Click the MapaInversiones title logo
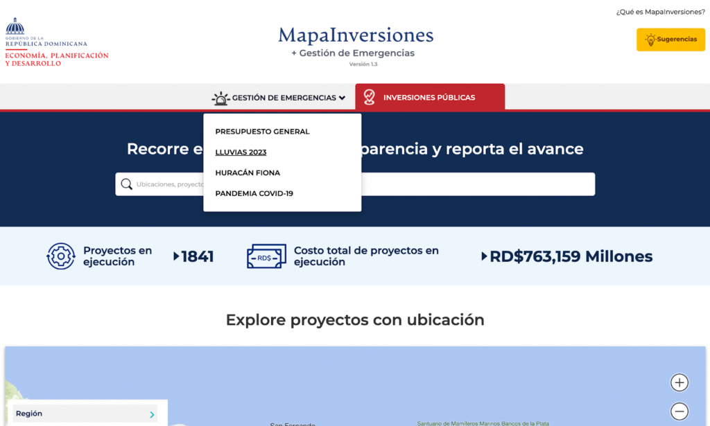Image resolution: width=710 pixels, height=426 pixels. point(356,35)
